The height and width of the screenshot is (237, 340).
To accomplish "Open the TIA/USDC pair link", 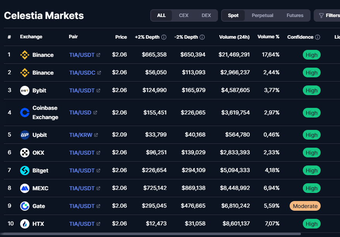I will click(82, 73).
